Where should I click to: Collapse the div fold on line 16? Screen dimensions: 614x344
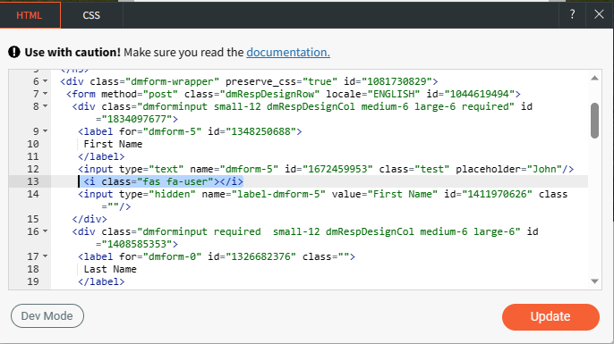tap(46, 231)
